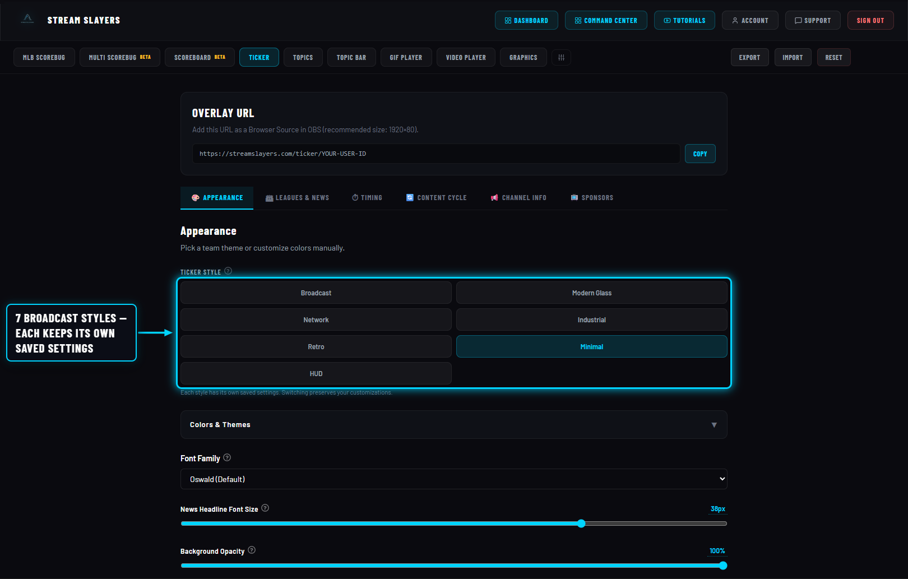Click Sign Out
The image size is (908, 579).
pos(870,20)
